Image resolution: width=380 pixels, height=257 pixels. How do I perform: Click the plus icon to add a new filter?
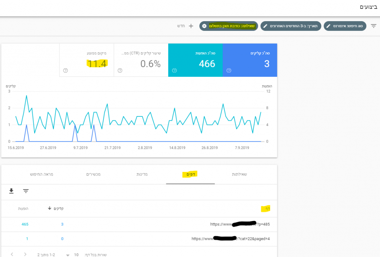click(x=191, y=26)
